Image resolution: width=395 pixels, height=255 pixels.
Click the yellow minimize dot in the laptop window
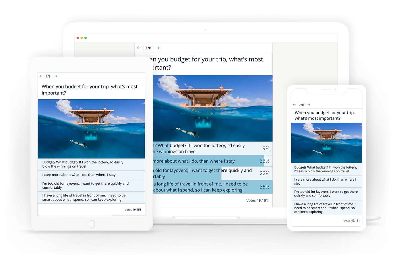tap(82, 38)
